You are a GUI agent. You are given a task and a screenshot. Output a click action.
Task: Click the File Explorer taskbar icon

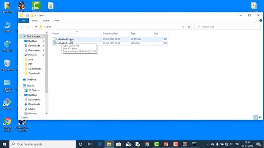pyautogui.click(x=109, y=144)
